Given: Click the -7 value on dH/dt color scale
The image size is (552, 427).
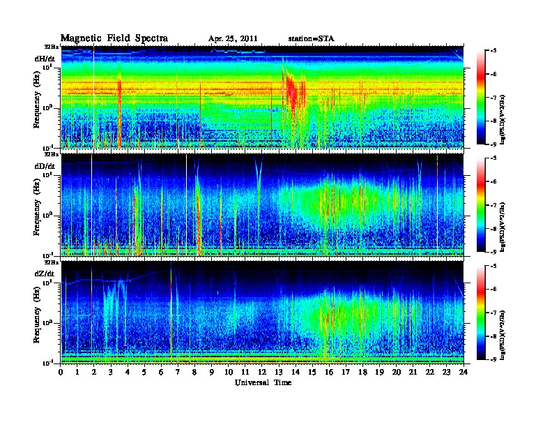Looking at the screenshot, I should click(x=493, y=98).
